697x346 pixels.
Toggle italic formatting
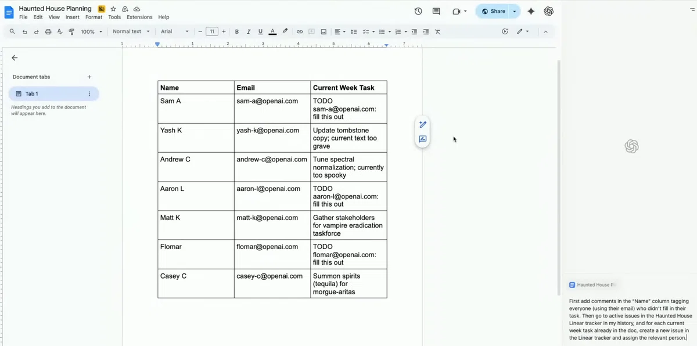[x=249, y=32]
